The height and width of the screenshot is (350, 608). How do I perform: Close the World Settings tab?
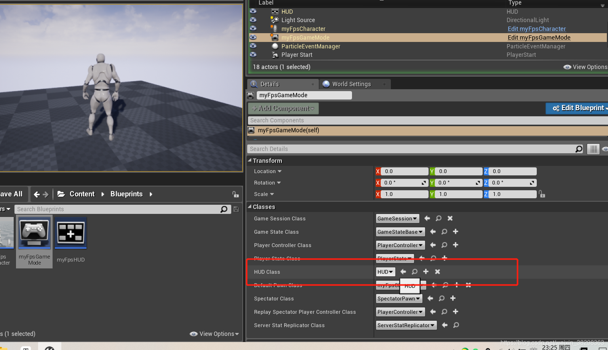coord(384,84)
